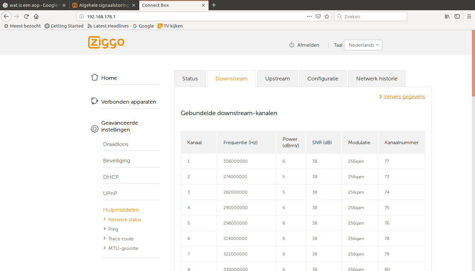The image size is (475, 271).
Task: Bookmark this page with the star icon
Action: 327,16
